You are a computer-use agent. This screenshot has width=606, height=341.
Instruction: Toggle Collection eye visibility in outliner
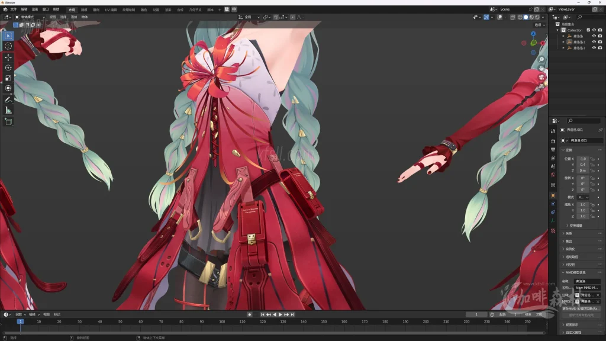click(594, 30)
